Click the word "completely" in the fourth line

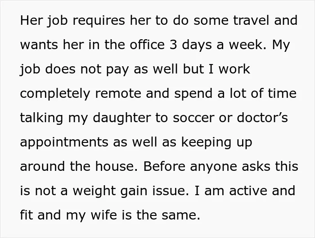tap(55, 94)
